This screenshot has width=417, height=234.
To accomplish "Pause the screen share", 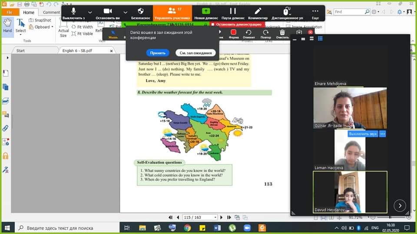I will point(233,13).
